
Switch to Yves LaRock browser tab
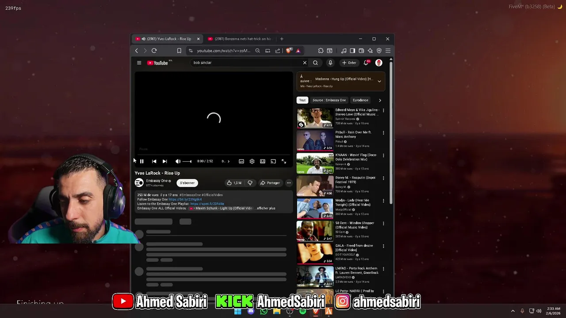(x=167, y=39)
